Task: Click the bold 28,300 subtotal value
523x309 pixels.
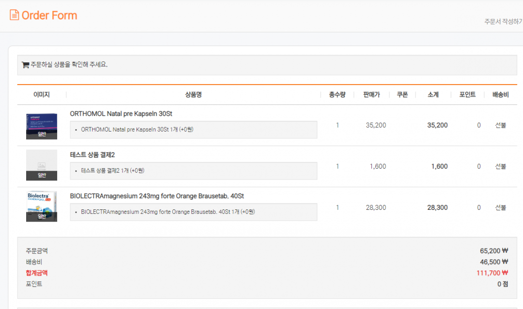Action: tap(438, 207)
